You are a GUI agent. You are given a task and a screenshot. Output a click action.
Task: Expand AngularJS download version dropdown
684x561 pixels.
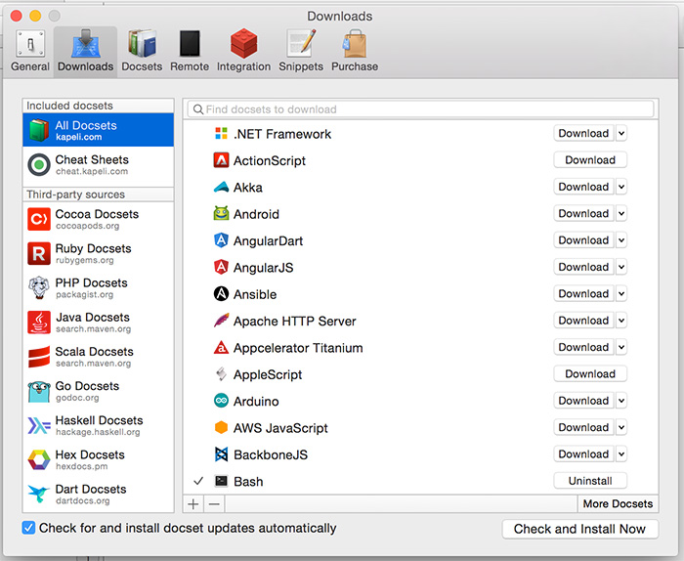pos(621,267)
